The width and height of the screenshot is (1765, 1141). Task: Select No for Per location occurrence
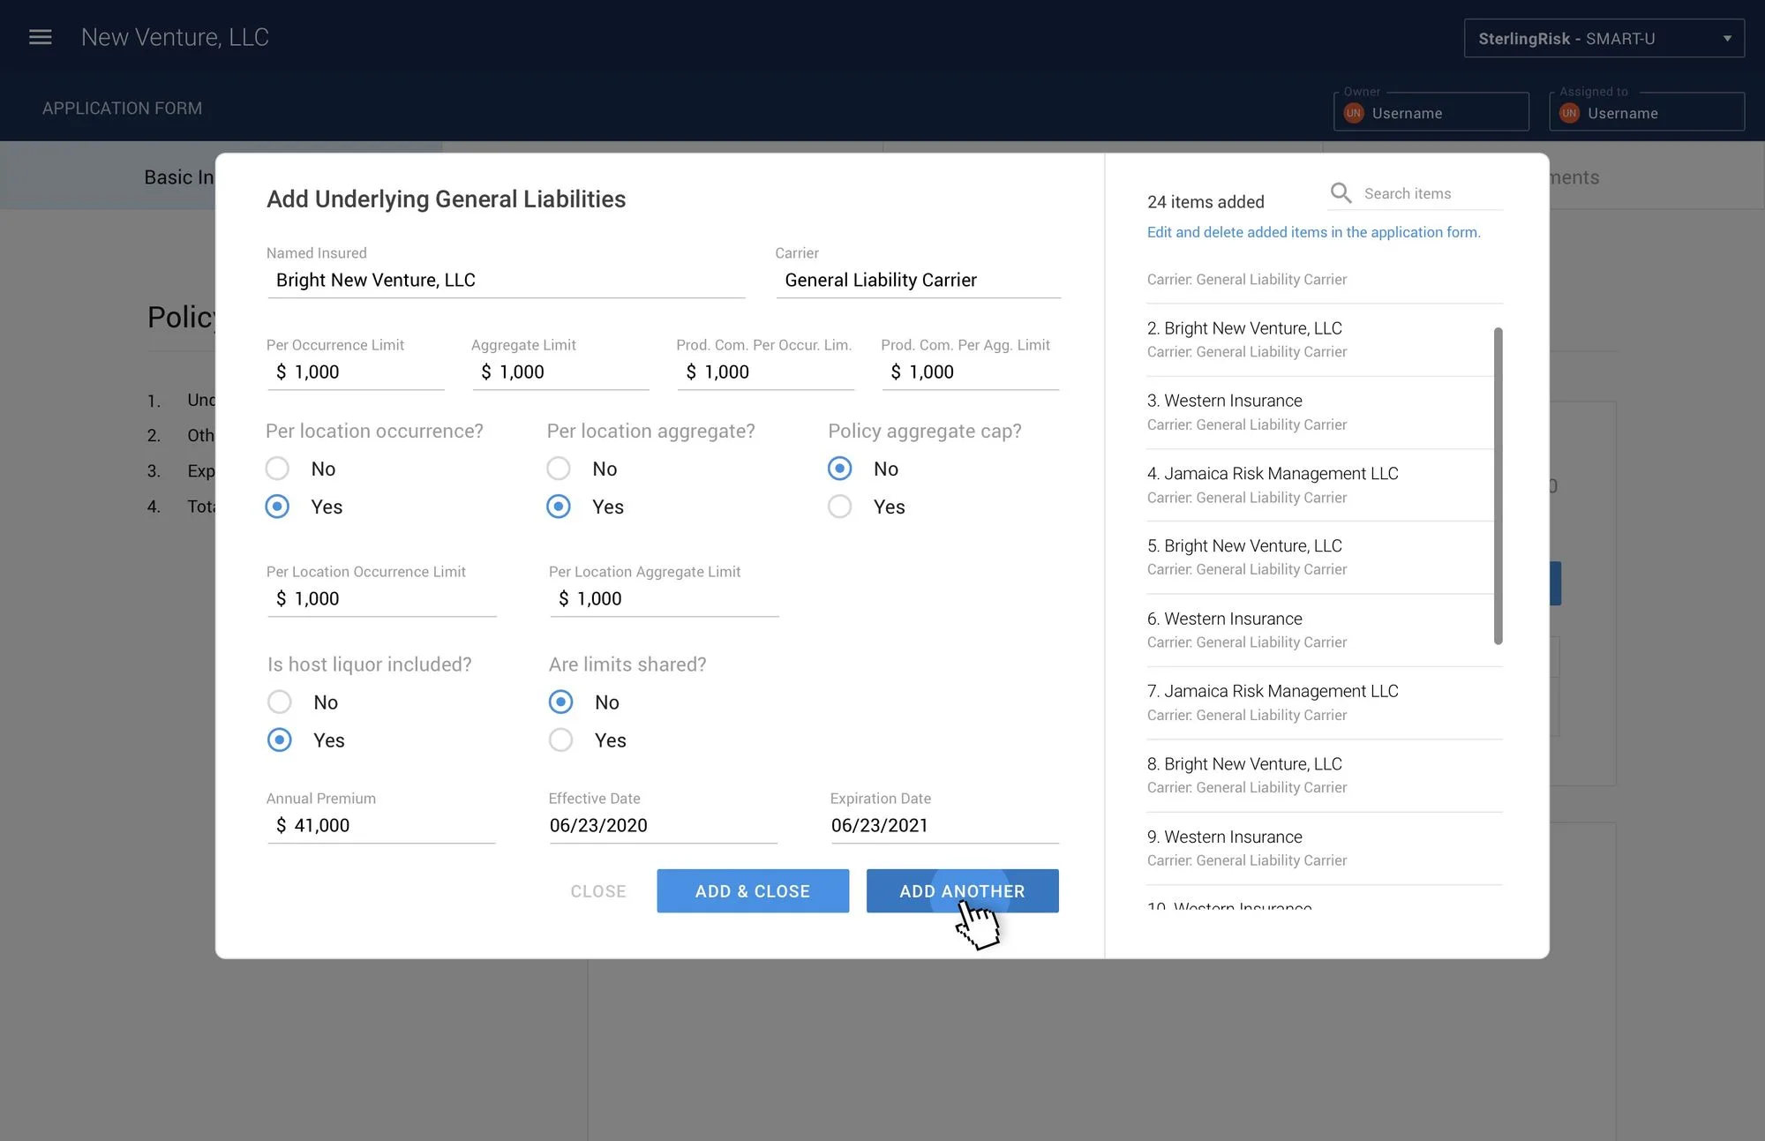pyautogui.click(x=278, y=469)
